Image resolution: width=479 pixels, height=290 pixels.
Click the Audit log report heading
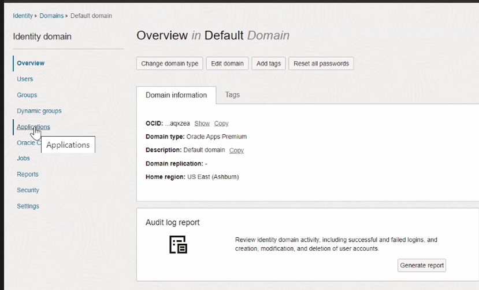point(172,222)
